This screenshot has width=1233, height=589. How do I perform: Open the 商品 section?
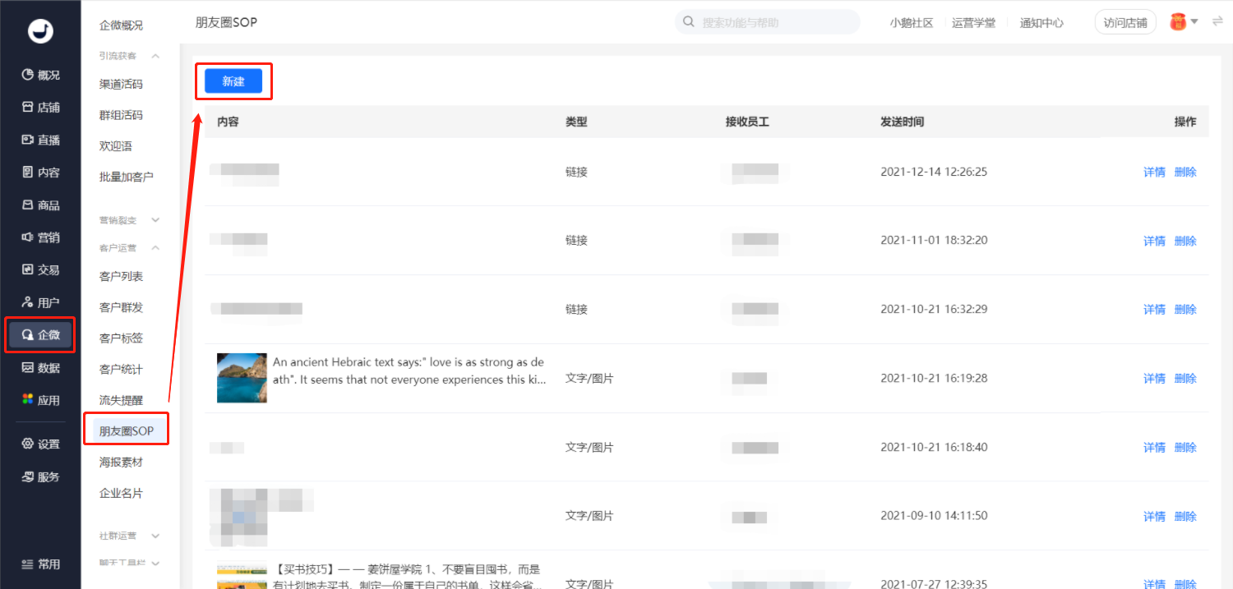click(x=40, y=205)
